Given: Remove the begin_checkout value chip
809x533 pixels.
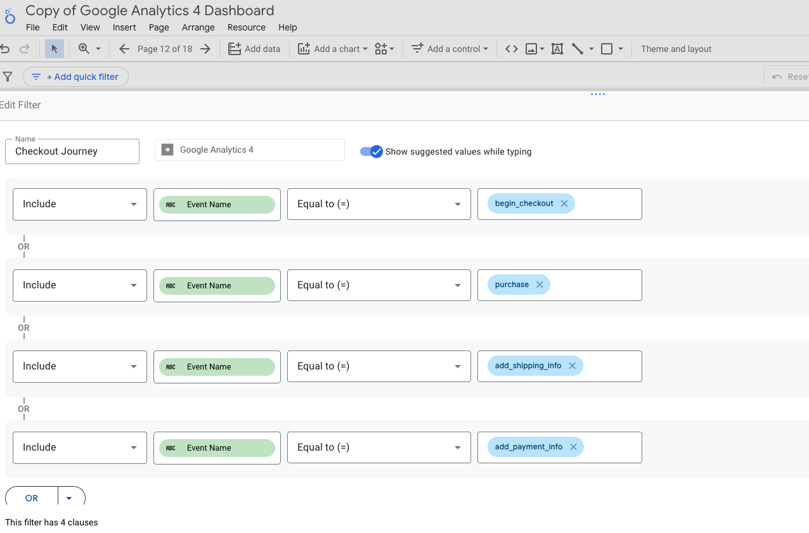Looking at the screenshot, I should (x=564, y=203).
